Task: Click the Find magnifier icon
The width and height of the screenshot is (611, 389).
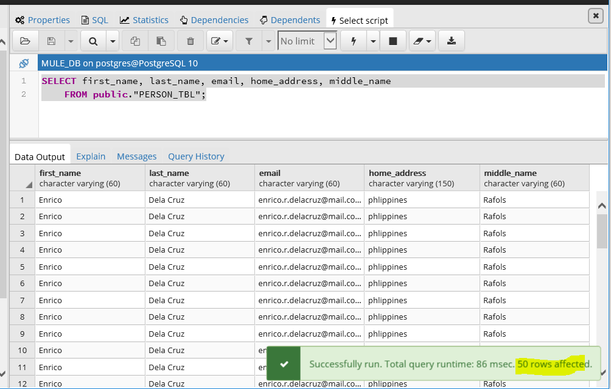Action: click(93, 41)
